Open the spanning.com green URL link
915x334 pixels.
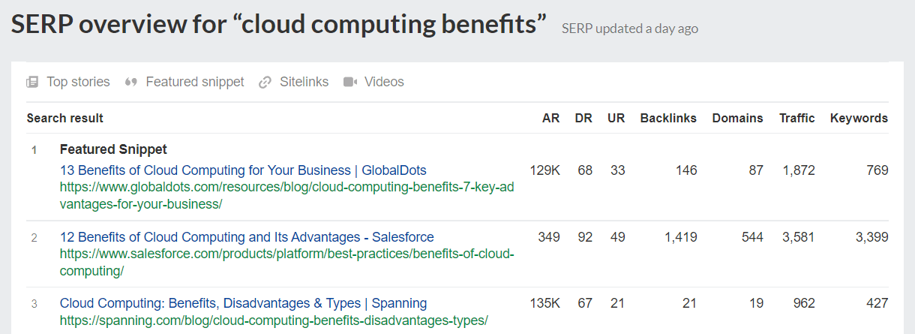pos(274,320)
